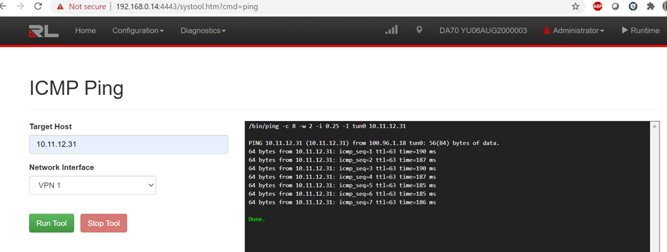Click the red Administrator user icon
The image size is (667, 252).
(x=546, y=31)
